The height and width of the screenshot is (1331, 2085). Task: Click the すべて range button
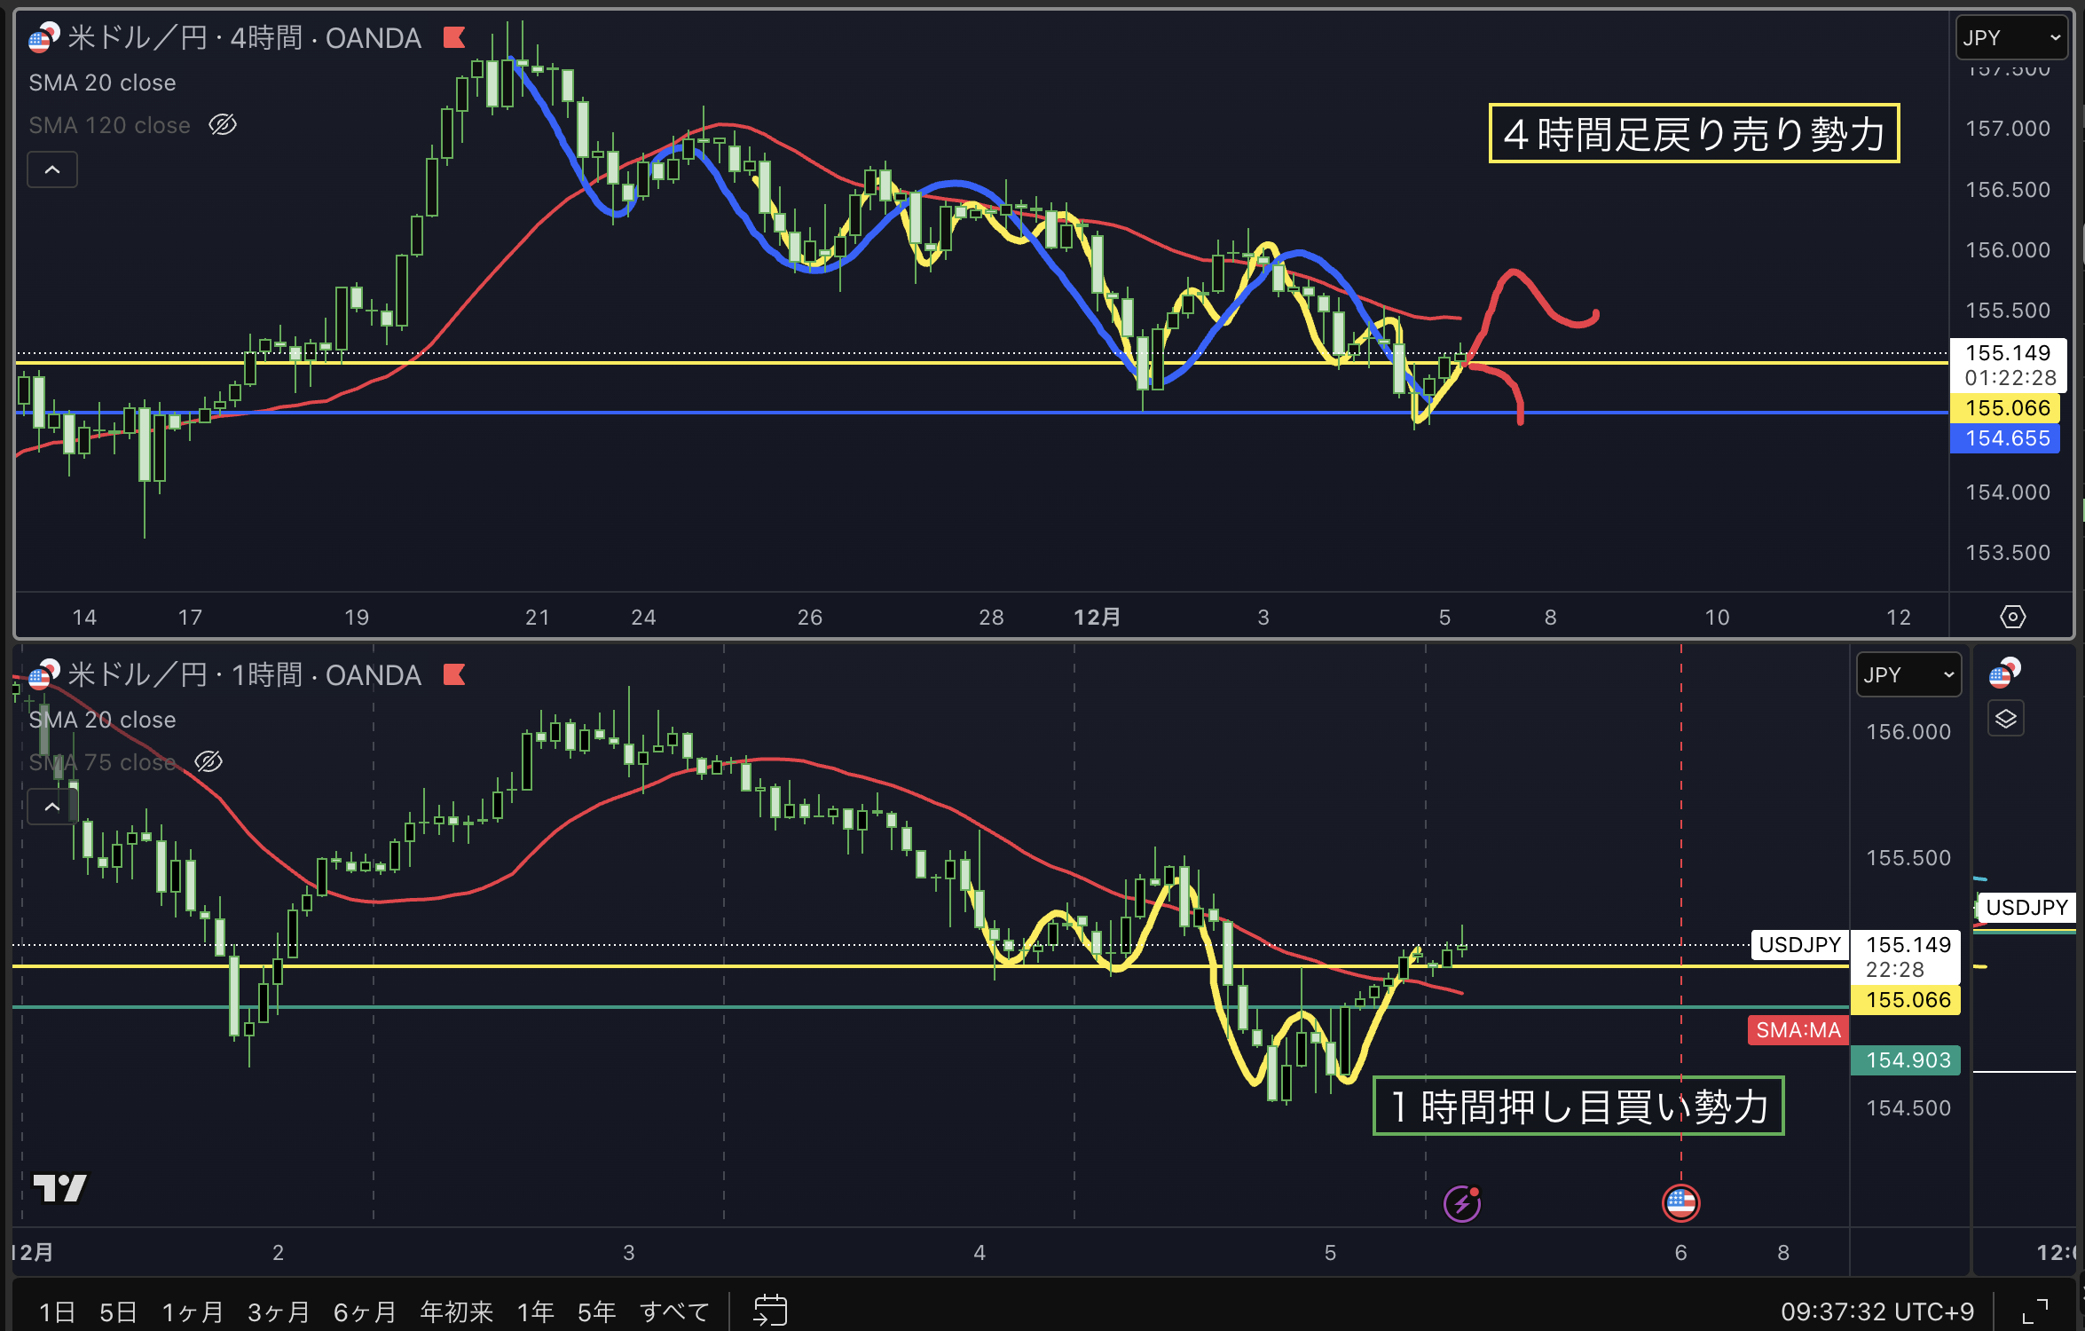[674, 1311]
